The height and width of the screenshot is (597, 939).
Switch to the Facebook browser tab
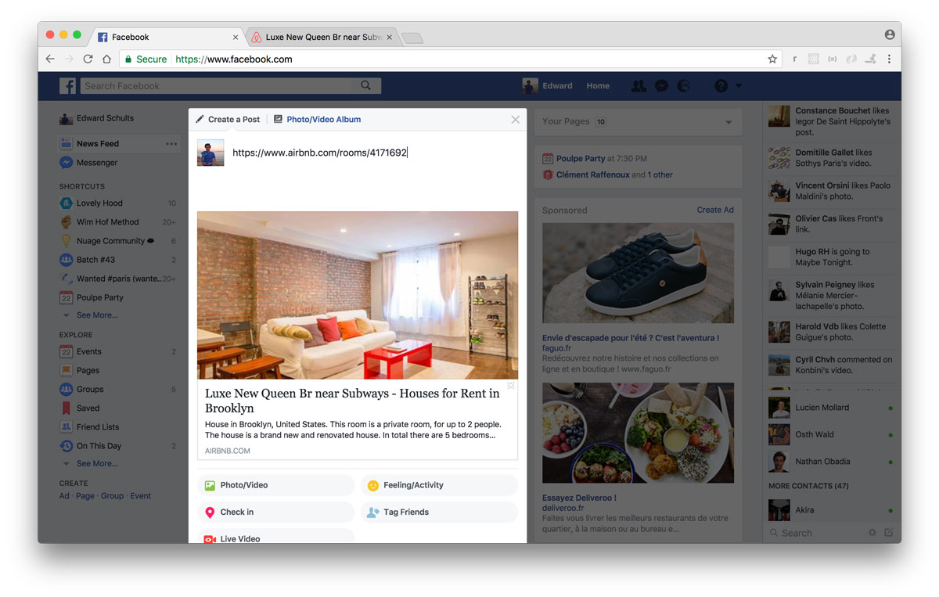(168, 37)
